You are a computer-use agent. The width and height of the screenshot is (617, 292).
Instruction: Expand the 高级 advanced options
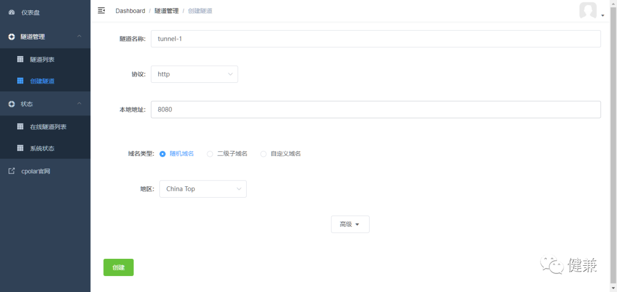point(350,225)
